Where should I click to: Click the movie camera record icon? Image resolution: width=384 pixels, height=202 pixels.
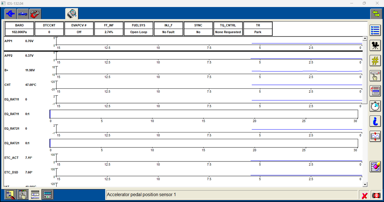click(x=375, y=46)
